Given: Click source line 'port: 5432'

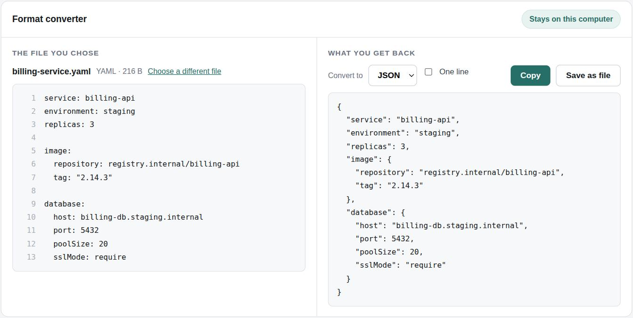Looking at the screenshot, I should pos(76,231).
